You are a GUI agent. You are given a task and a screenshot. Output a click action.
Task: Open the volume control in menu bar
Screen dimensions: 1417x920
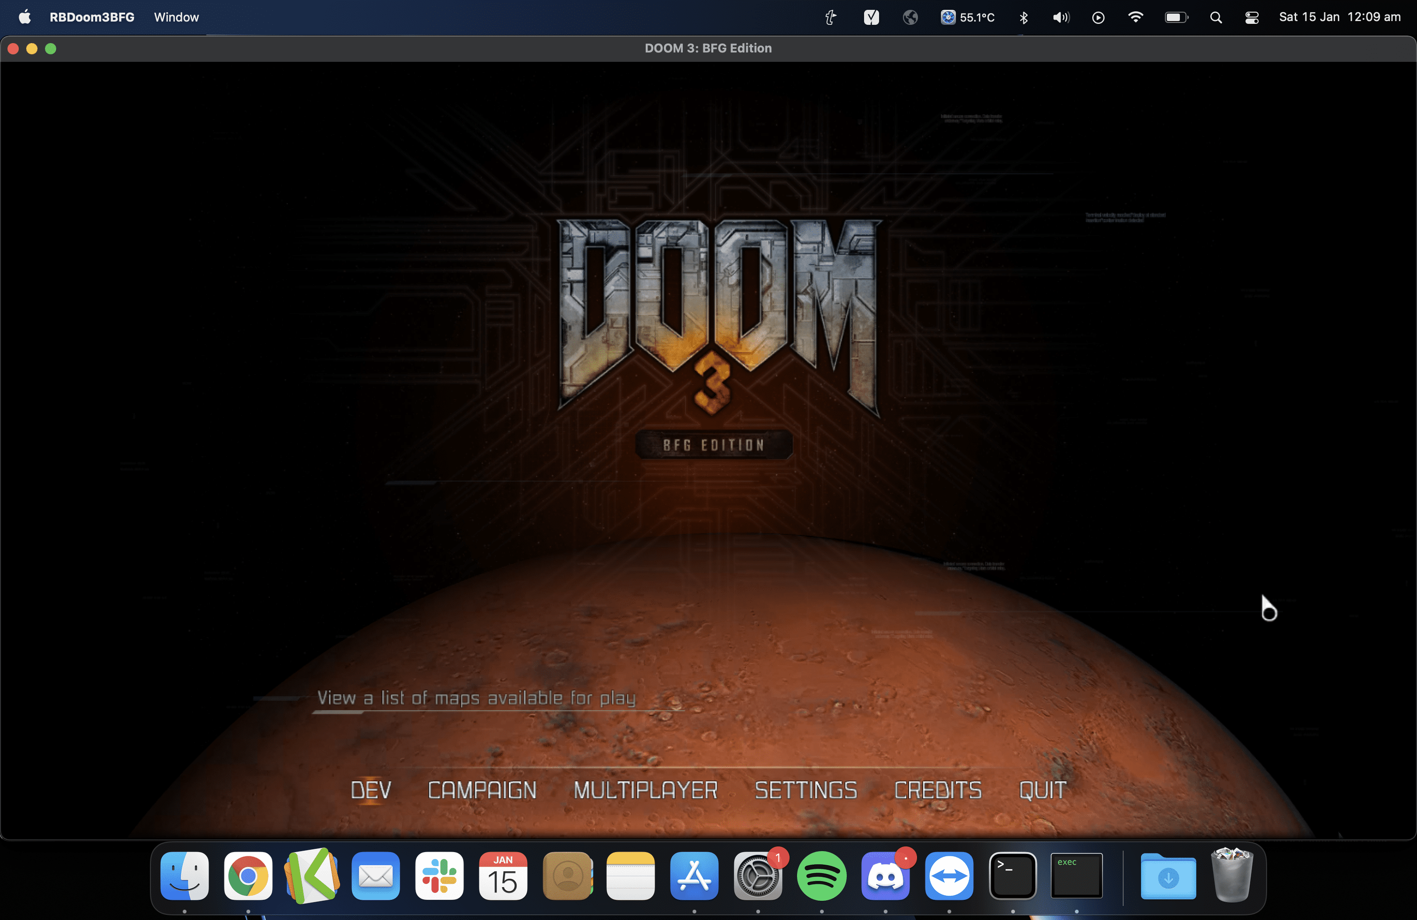(x=1061, y=17)
